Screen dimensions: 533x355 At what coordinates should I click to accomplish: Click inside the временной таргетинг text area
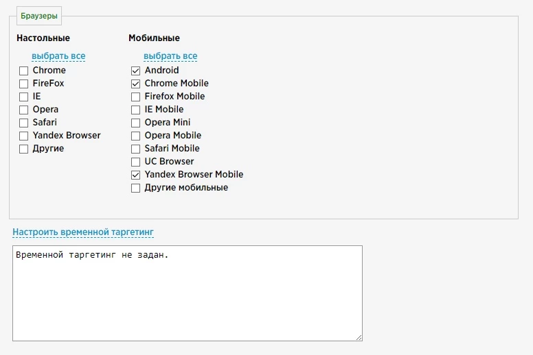(x=188, y=293)
